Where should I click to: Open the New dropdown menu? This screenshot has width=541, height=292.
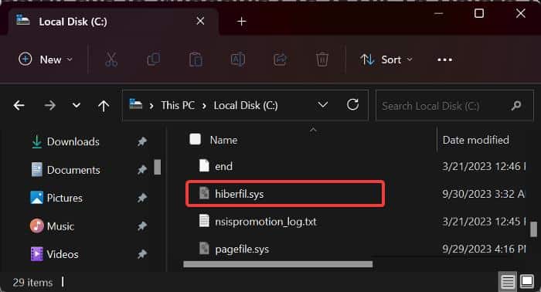click(x=46, y=59)
